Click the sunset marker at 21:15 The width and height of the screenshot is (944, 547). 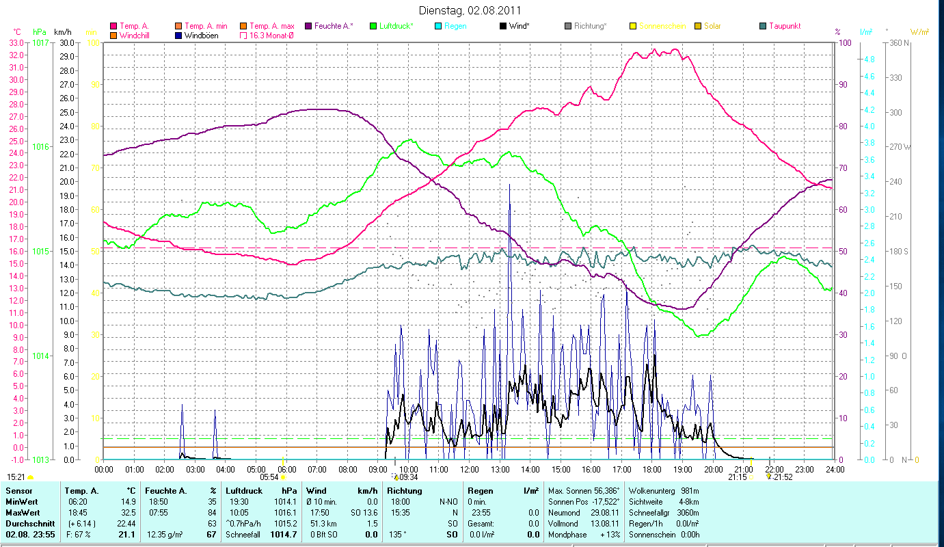(751, 477)
